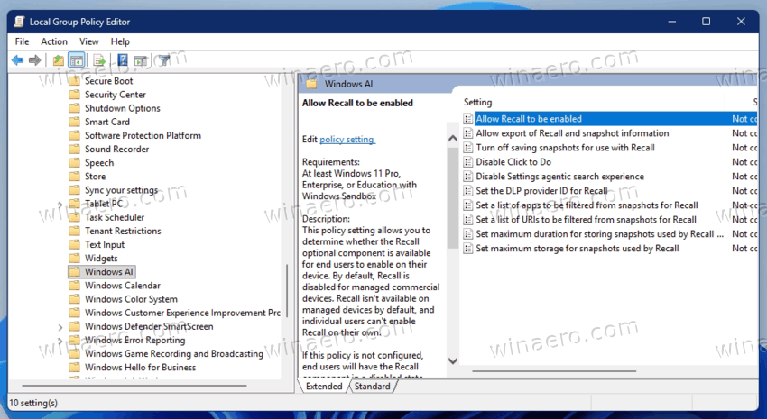Open the Help menu
Screen dimensions: 767x419
120,41
